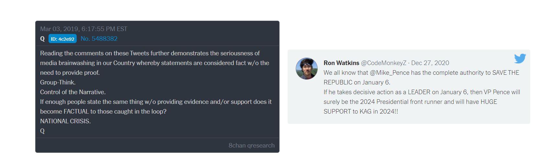Open the @CodeMonkeyZ handle

pos(383,63)
